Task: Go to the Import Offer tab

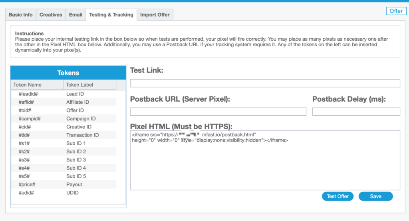Action: click(155, 15)
